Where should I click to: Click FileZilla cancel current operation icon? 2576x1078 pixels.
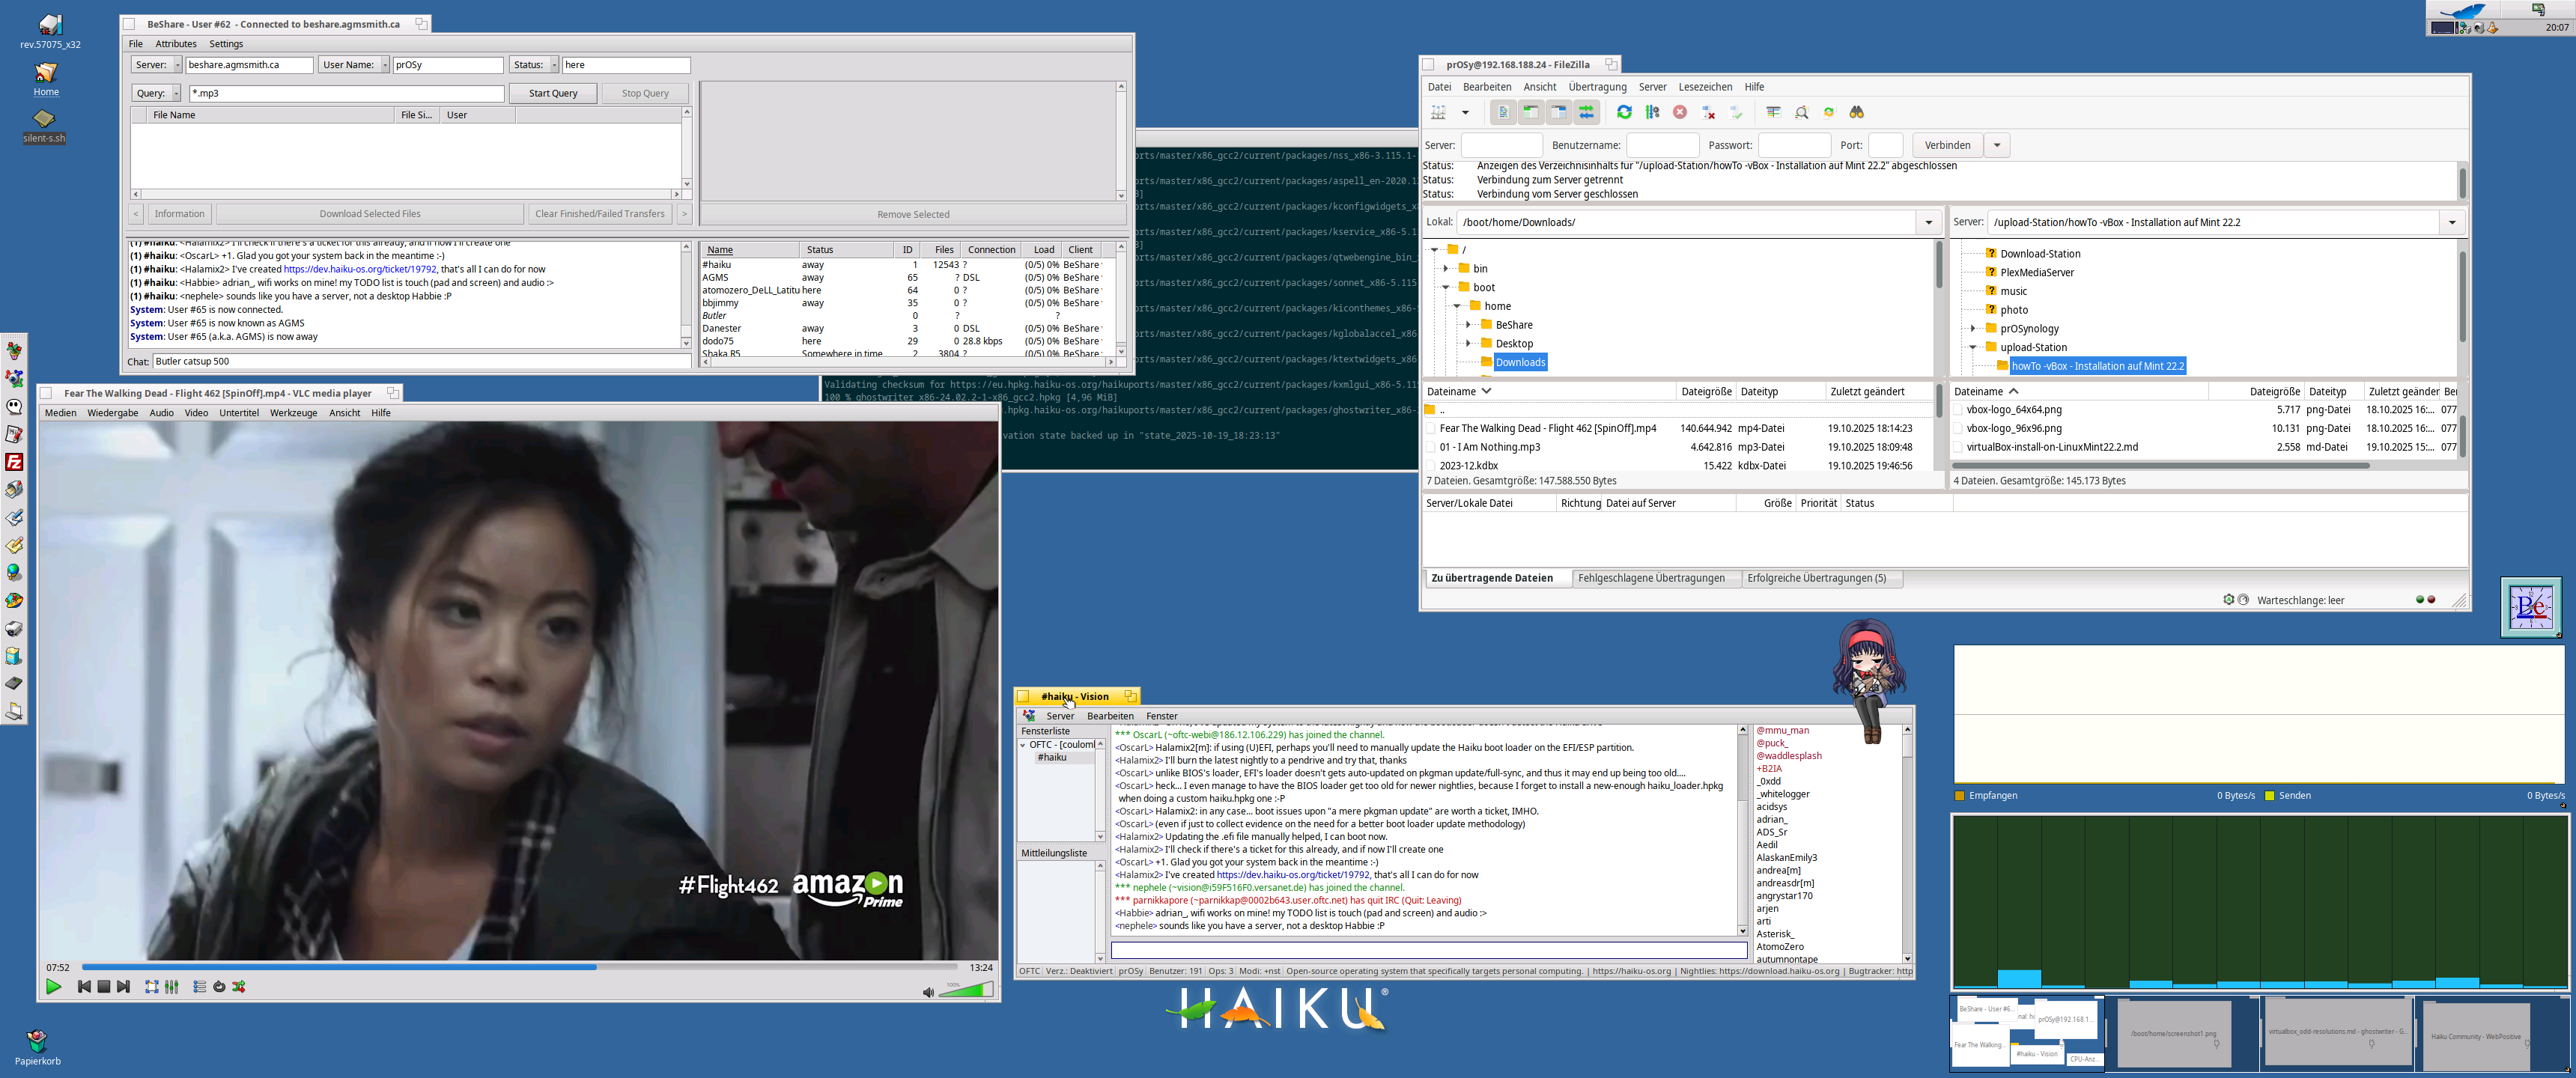1680,112
